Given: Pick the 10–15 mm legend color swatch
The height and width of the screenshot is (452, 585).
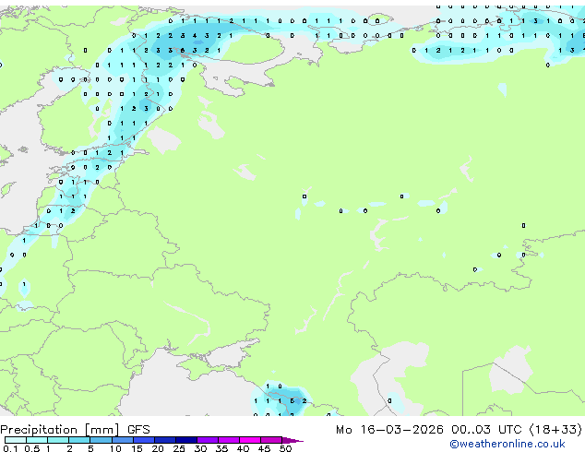Looking at the screenshot, I should click(x=122, y=440).
